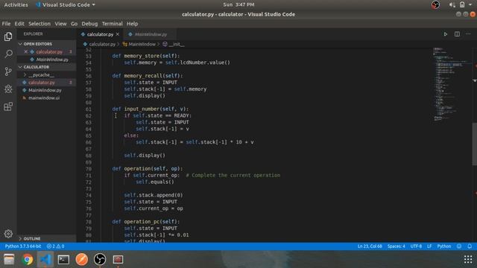
Task: Open the View menu
Action: 60,24
